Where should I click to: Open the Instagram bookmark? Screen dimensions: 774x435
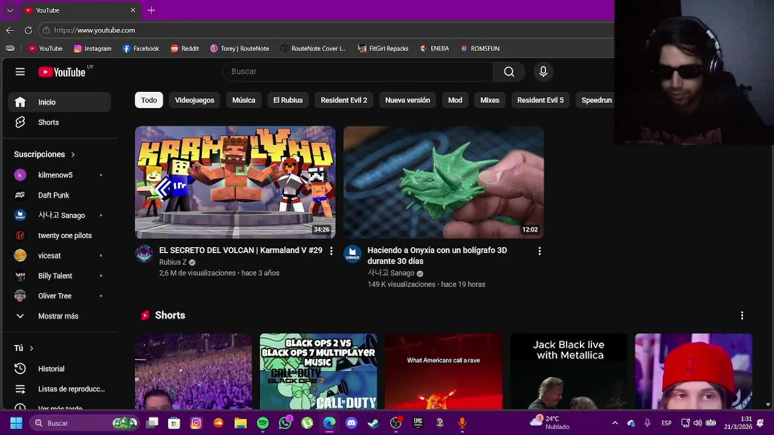93,48
